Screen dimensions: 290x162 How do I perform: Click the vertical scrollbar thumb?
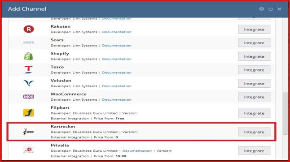pos(286,113)
